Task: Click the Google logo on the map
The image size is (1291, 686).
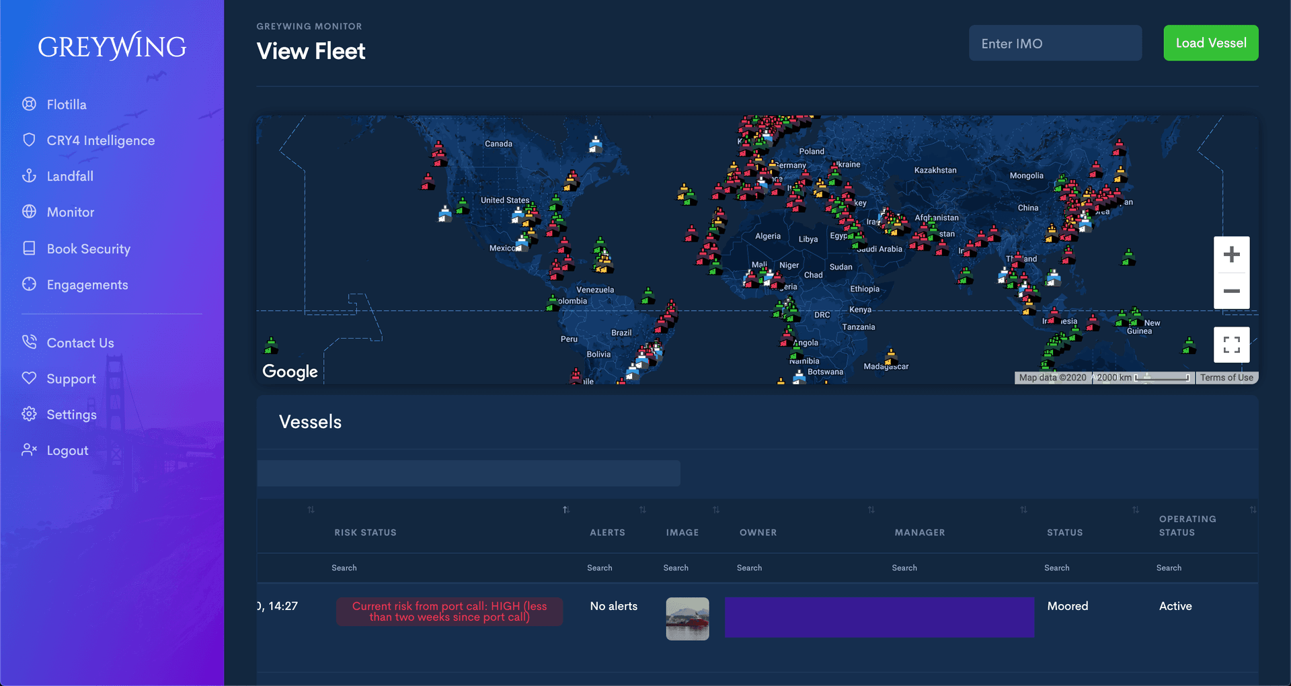Action: 290,372
